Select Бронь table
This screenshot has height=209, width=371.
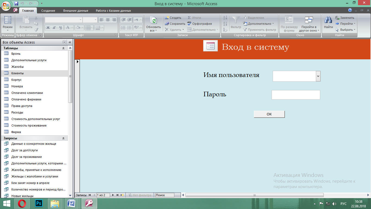(x=34, y=54)
